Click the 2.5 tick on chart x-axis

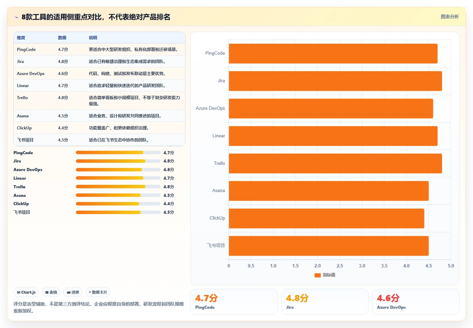[340, 266]
